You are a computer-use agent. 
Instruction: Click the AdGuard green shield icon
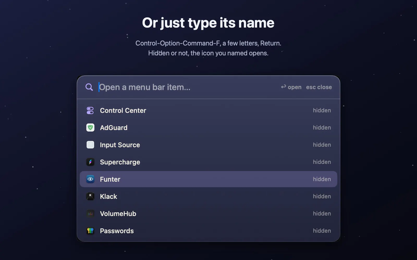pos(90,128)
